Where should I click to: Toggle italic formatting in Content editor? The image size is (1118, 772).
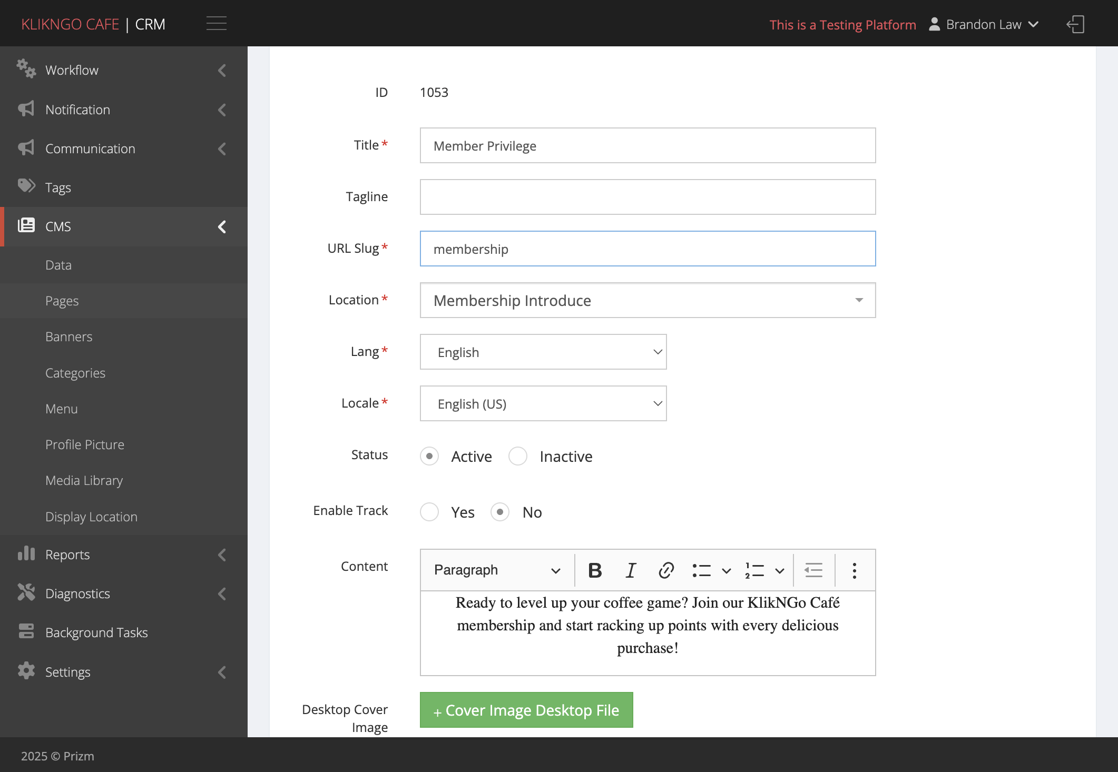click(631, 570)
